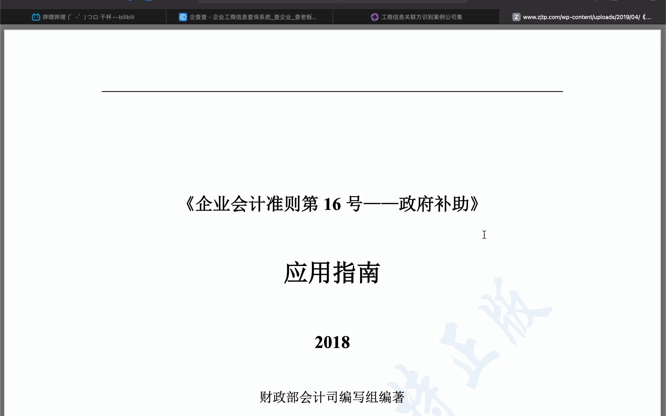This screenshot has width=666, height=416.
Task: Click the Bilibili tab icon
Action: [x=36, y=17]
